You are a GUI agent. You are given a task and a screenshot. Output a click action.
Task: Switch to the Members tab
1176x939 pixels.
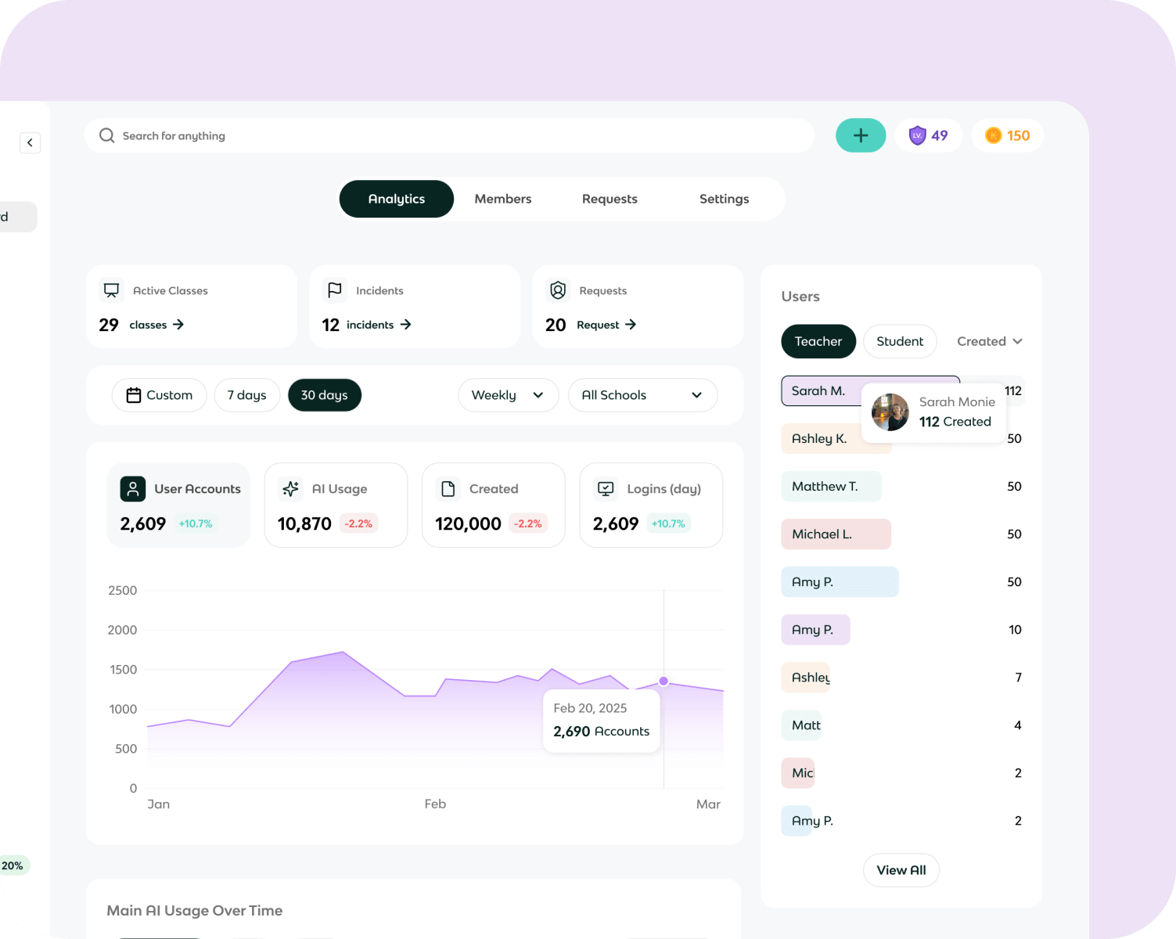(502, 199)
